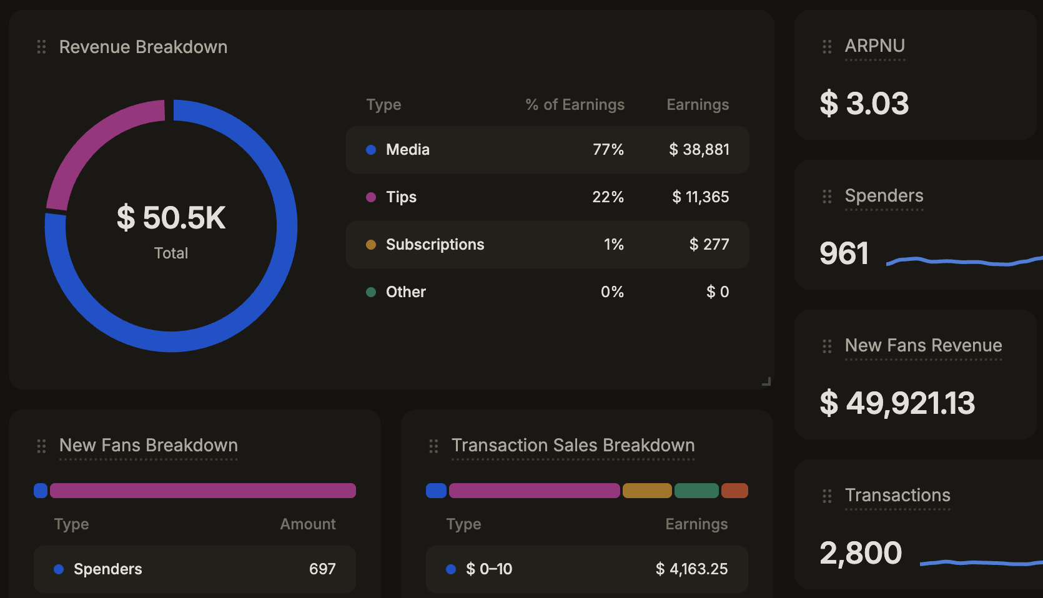Select the Spenders row in New Fans Breakdown

coord(195,569)
